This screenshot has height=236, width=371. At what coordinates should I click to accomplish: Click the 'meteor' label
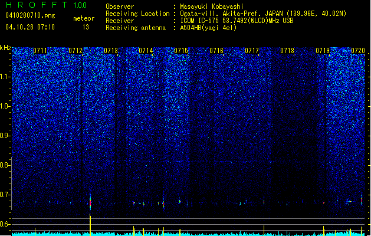tap(84, 18)
